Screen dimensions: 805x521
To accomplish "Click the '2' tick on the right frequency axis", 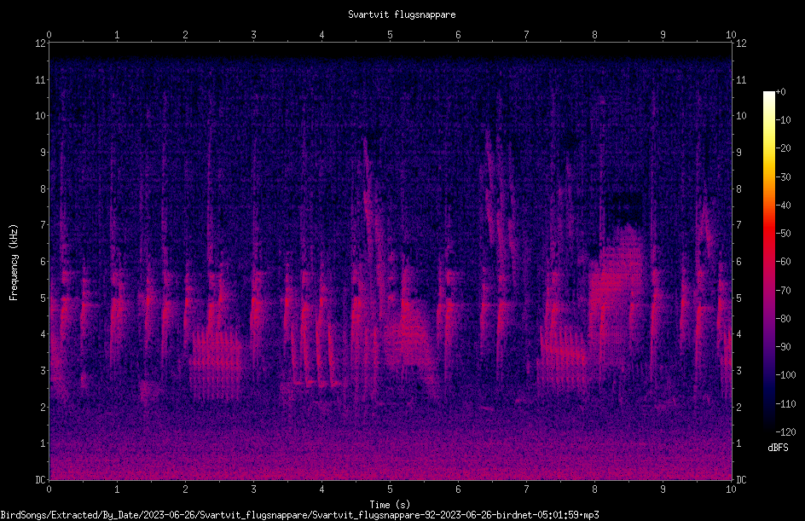I will 739,407.
